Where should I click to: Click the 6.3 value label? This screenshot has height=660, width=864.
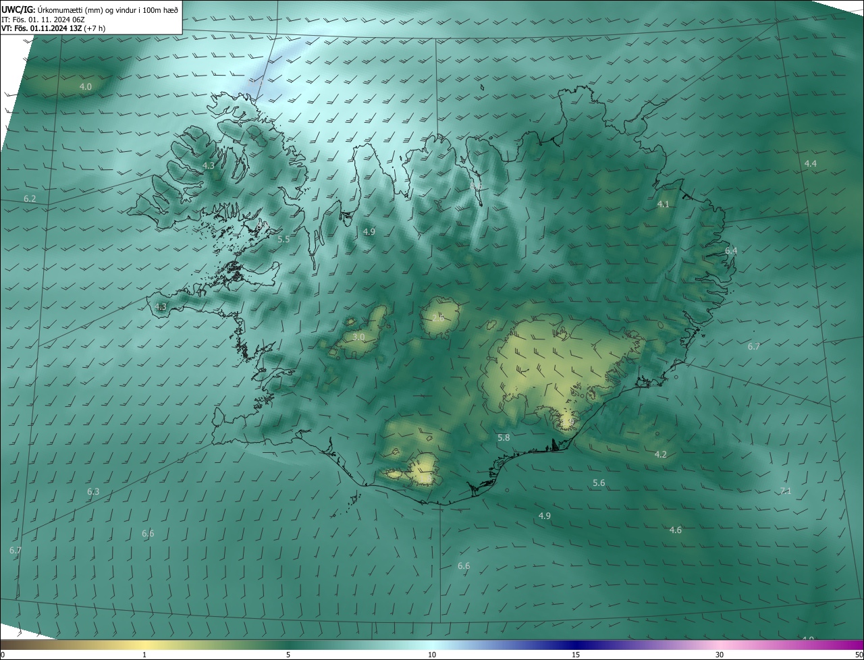click(x=93, y=492)
